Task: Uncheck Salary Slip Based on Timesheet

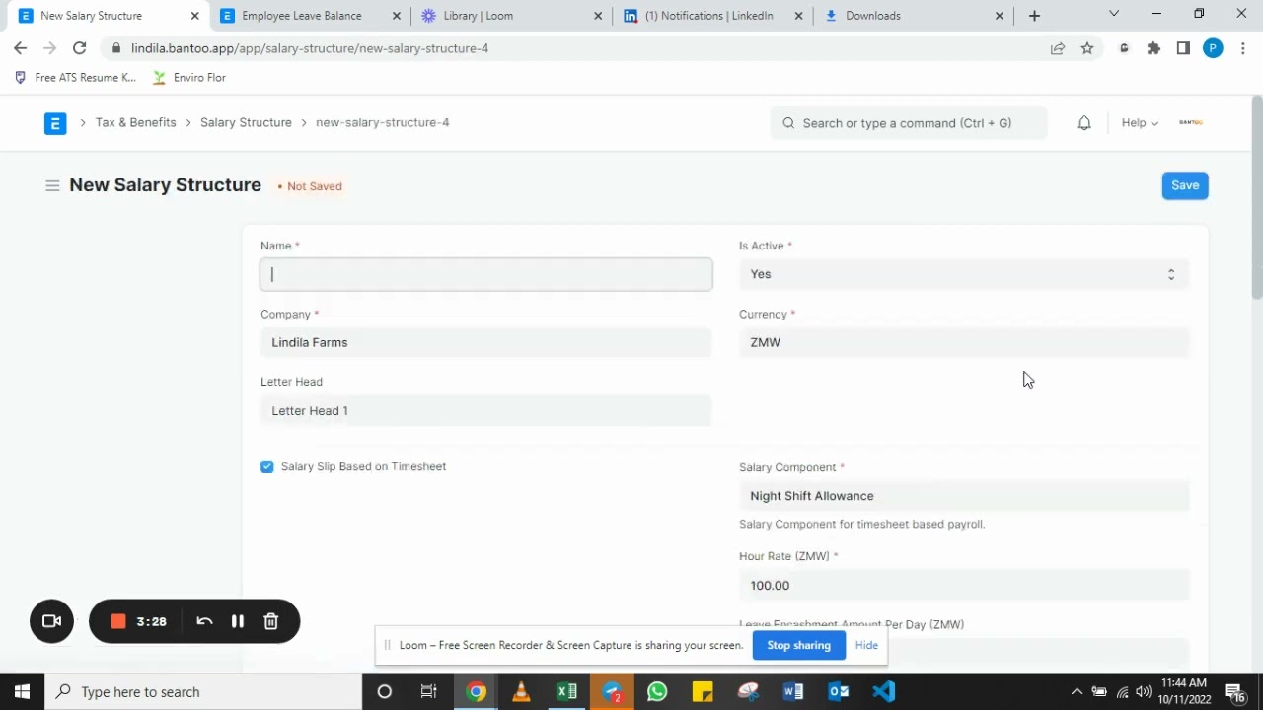Action: pyautogui.click(x=267, y=467)
